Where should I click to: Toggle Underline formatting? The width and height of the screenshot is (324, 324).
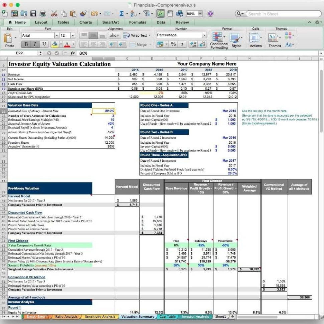tap(44, 44)
